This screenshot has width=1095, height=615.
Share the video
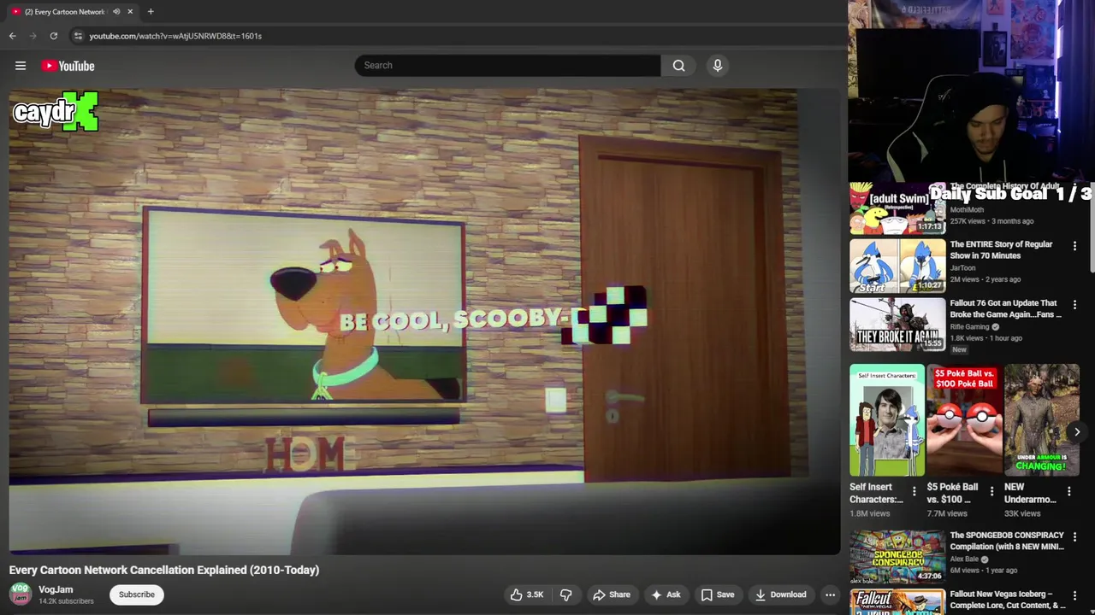(612, 594)
